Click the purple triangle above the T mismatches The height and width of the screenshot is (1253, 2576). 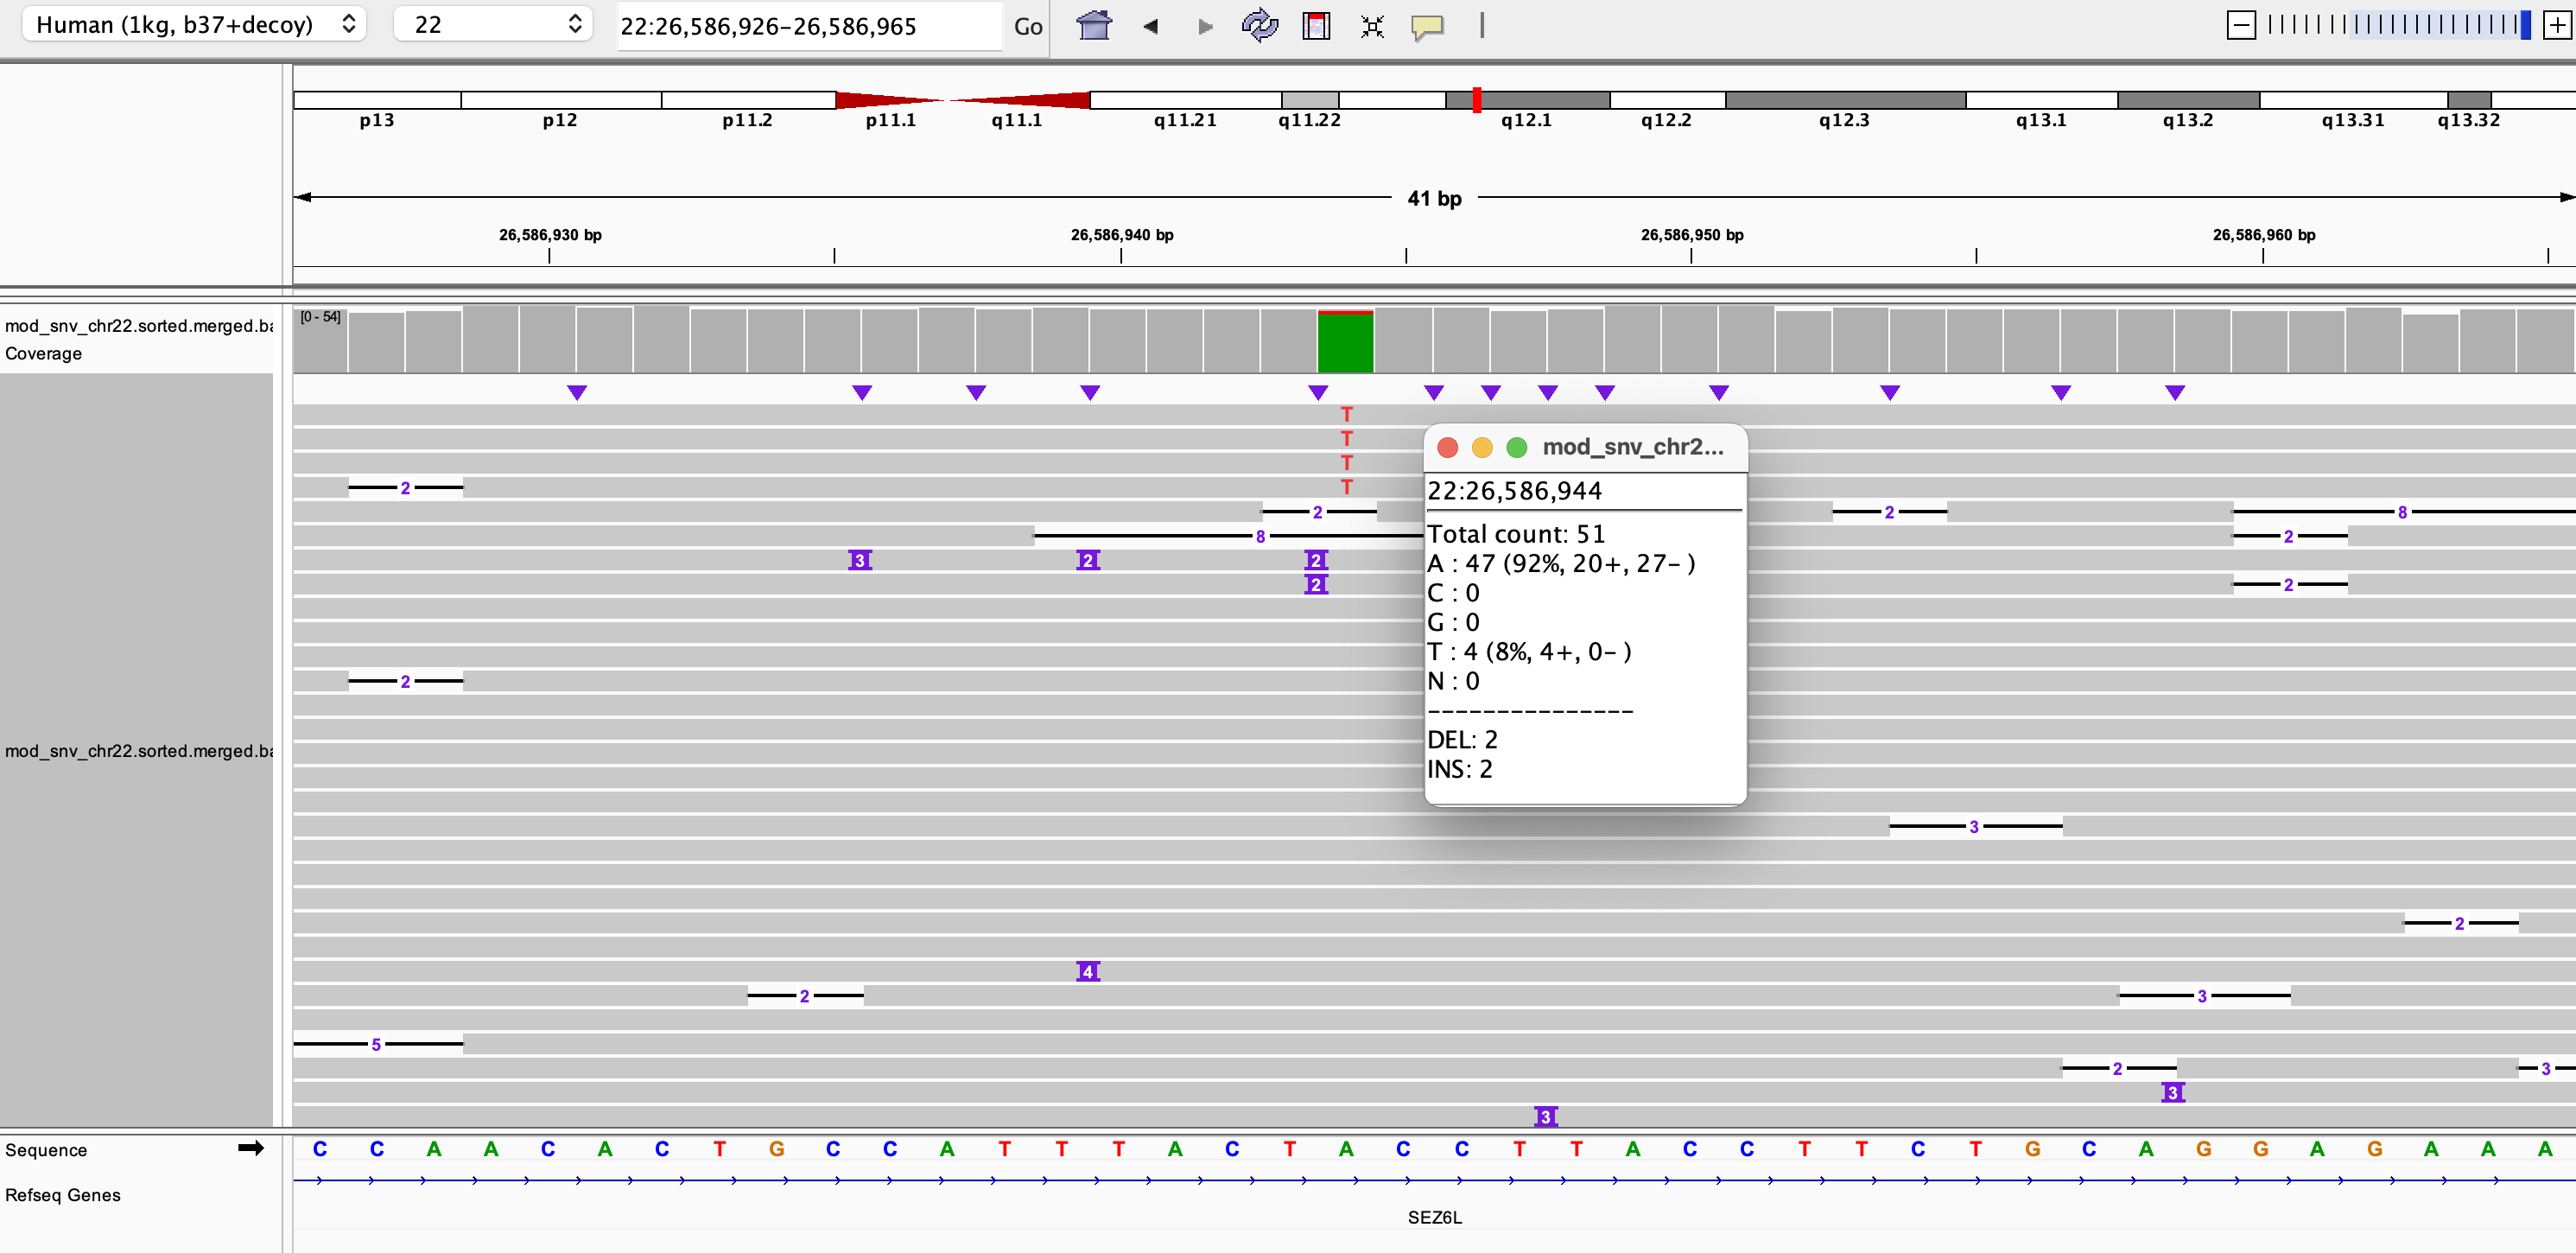tap(1318, 393)
